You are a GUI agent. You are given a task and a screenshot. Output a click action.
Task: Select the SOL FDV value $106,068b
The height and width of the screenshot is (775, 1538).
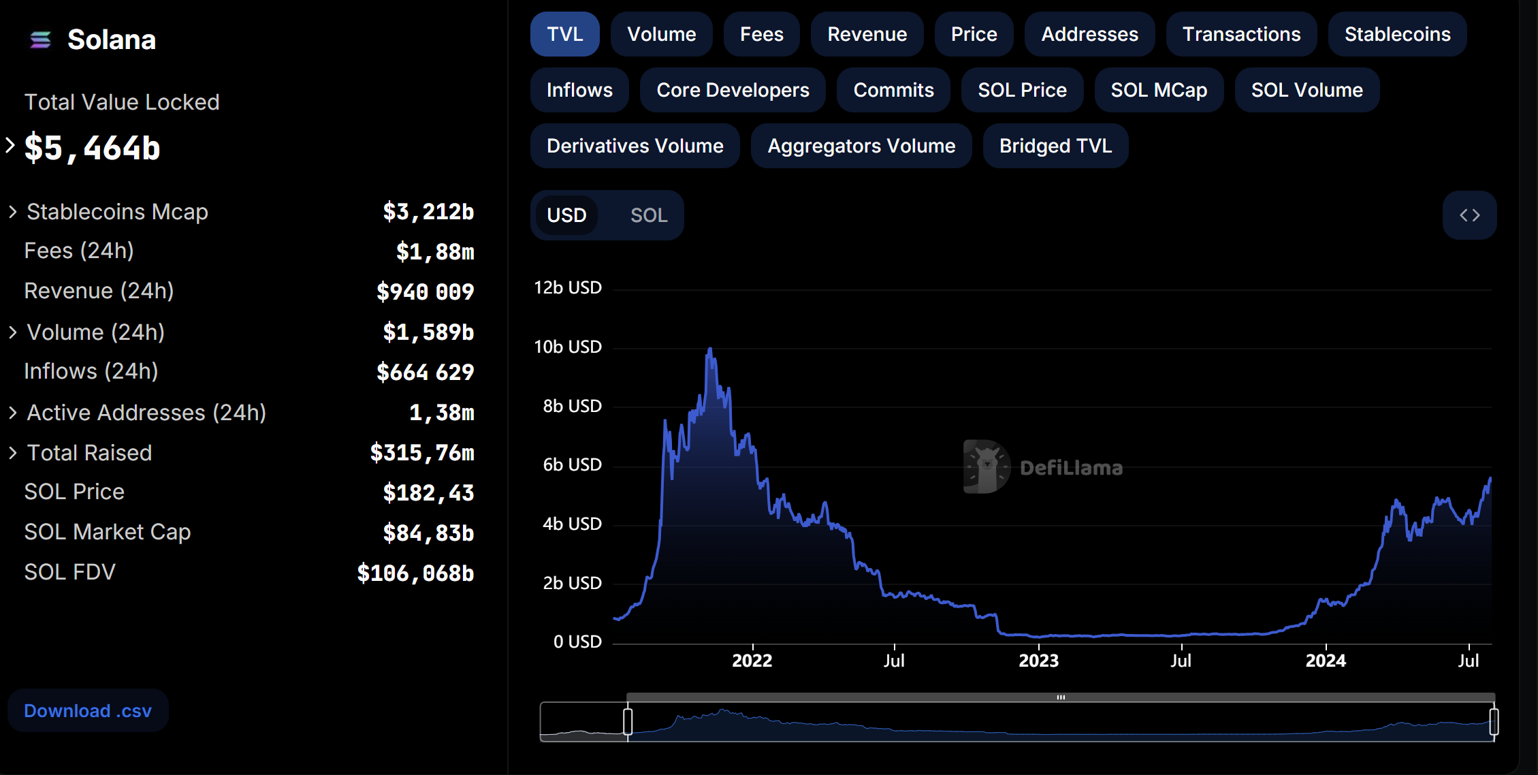(415, 573)
